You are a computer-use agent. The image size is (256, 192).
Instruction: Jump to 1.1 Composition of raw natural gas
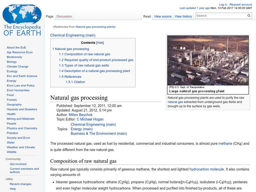click(84, 54)
